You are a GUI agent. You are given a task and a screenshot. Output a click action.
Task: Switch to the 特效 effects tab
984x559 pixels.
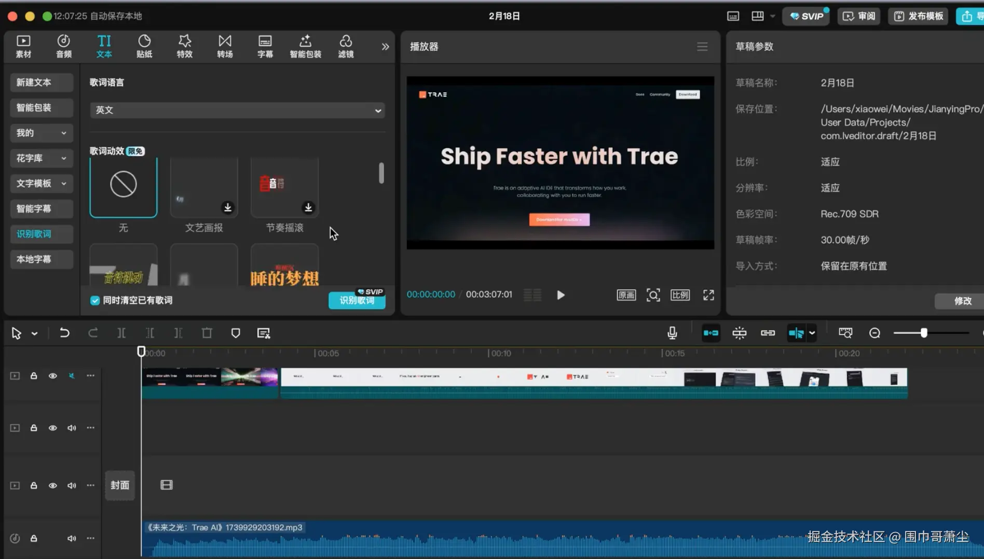coord(185,46)
